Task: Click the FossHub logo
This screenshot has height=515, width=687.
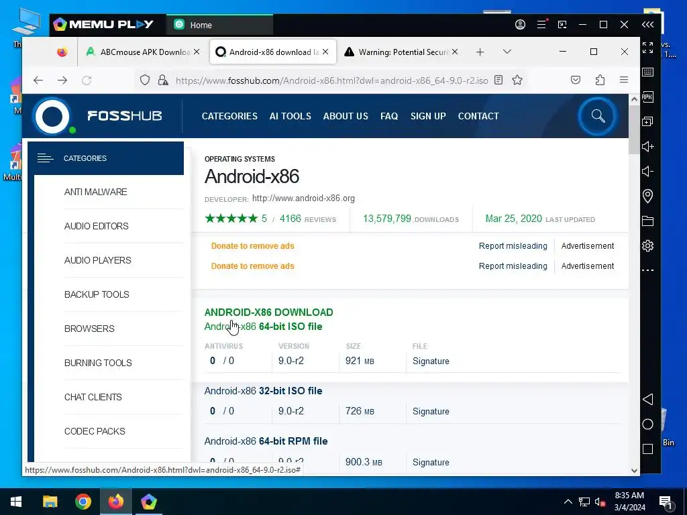Action: point(99,116)
